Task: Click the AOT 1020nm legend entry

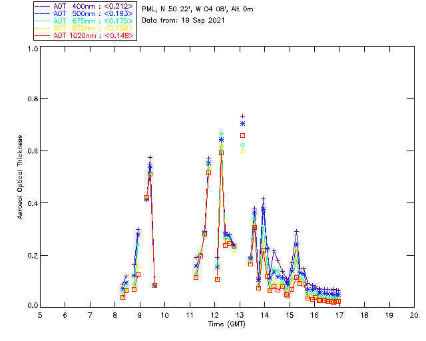Action: pyautogui.click(x=85, y=35)
